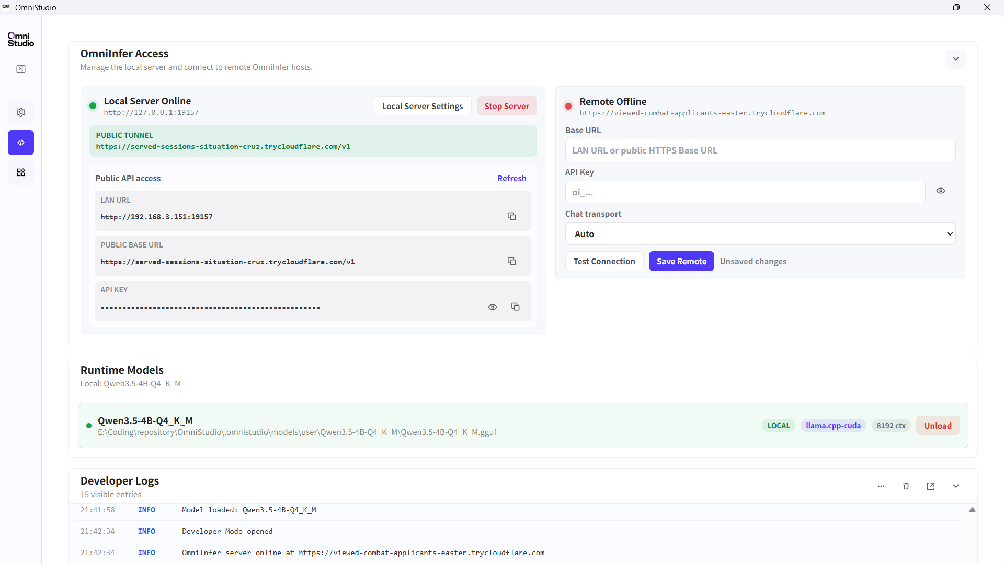This screenshot has width=1004, height=564.
Task: Pop out Developer Logs in new window
Action: pos(931,486)
